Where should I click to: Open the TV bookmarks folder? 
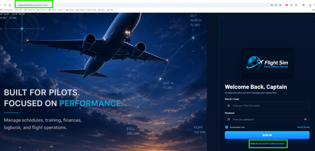[x=61, y=10]
